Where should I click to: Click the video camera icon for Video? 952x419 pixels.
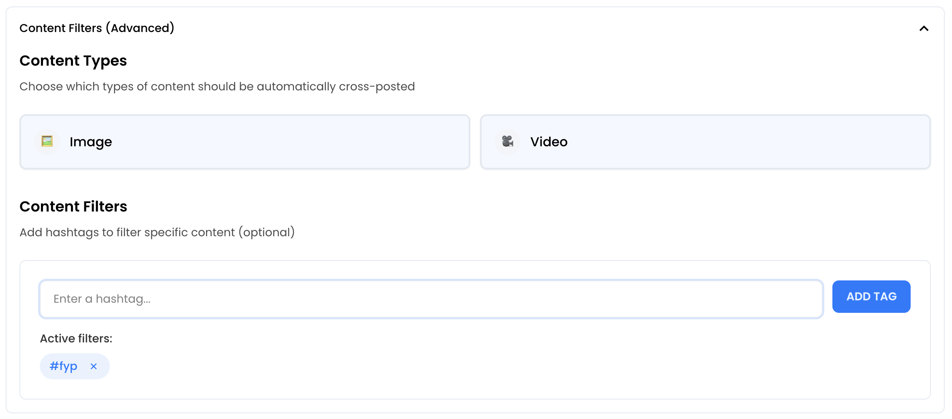[507, 141]
